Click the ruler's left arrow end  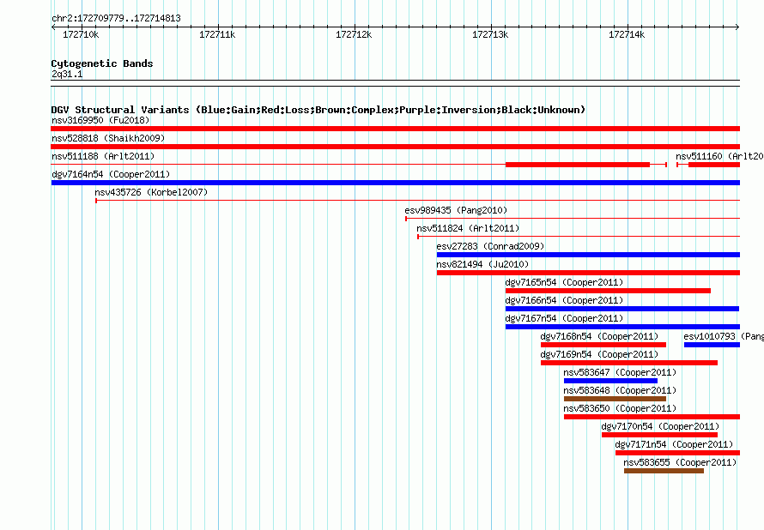click(53, 27)
